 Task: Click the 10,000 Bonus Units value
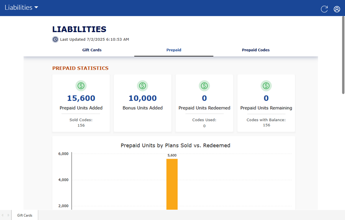[143, 98]
